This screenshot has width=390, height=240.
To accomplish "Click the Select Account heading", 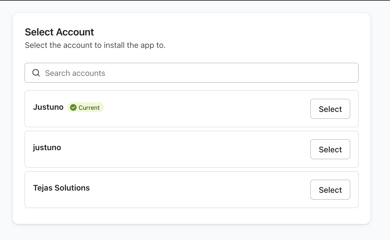I will coord(59,32).
